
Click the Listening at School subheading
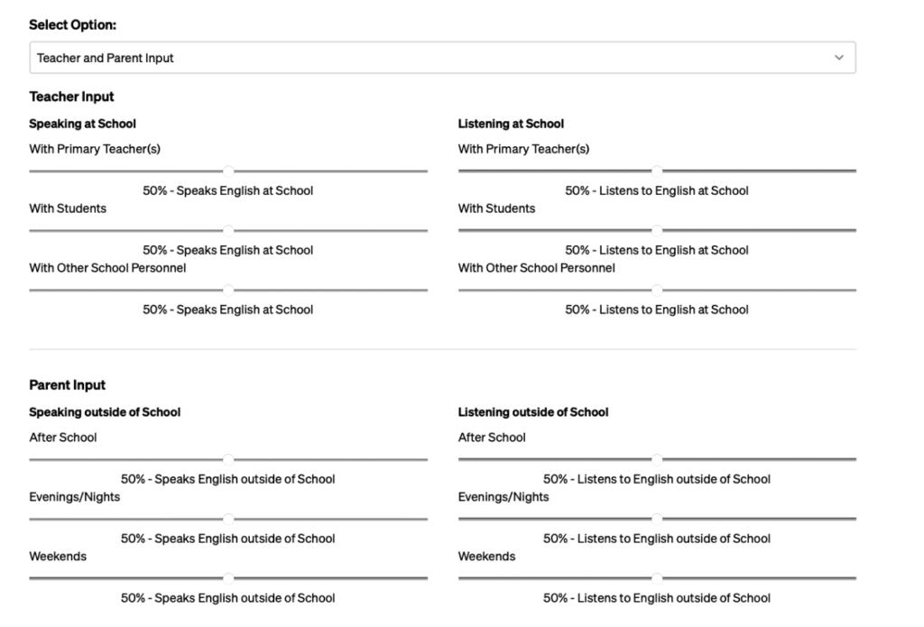tap(511, 124)
